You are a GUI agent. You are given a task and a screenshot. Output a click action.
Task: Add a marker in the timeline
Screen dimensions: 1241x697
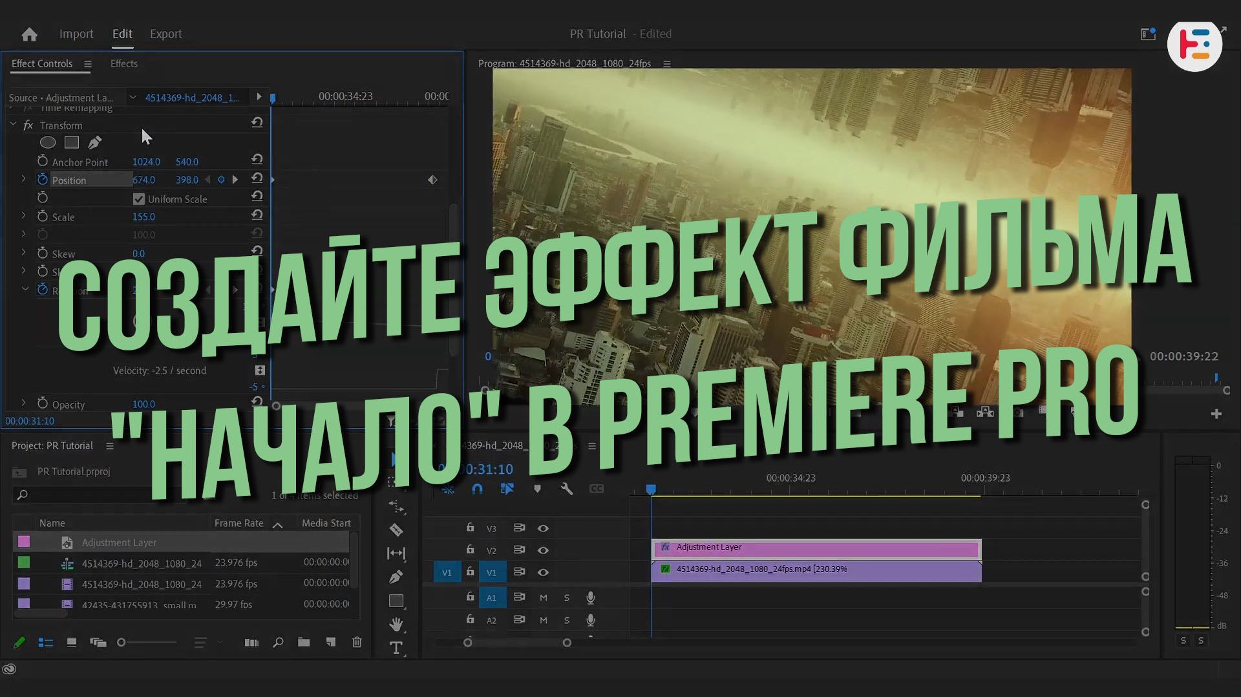537,489
